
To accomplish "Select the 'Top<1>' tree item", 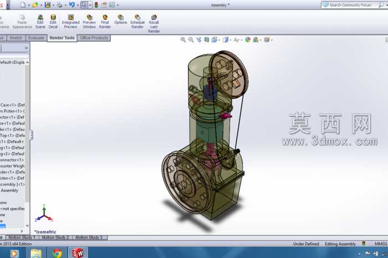I will coord(12,136).
